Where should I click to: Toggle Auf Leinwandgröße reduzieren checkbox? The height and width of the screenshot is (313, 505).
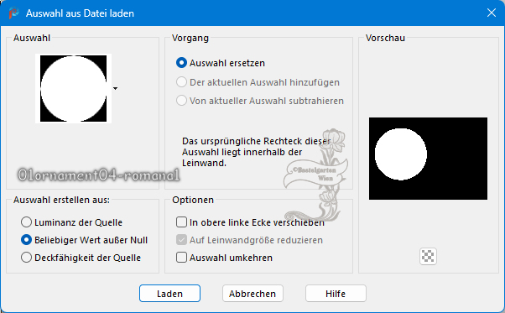(x=181, y=240)
